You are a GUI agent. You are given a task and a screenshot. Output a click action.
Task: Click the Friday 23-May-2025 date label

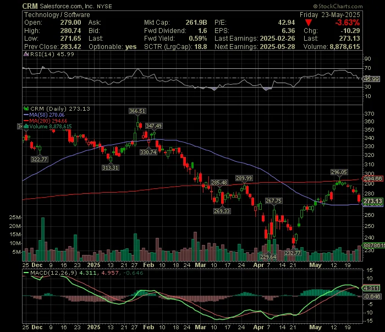coord(330,15)
